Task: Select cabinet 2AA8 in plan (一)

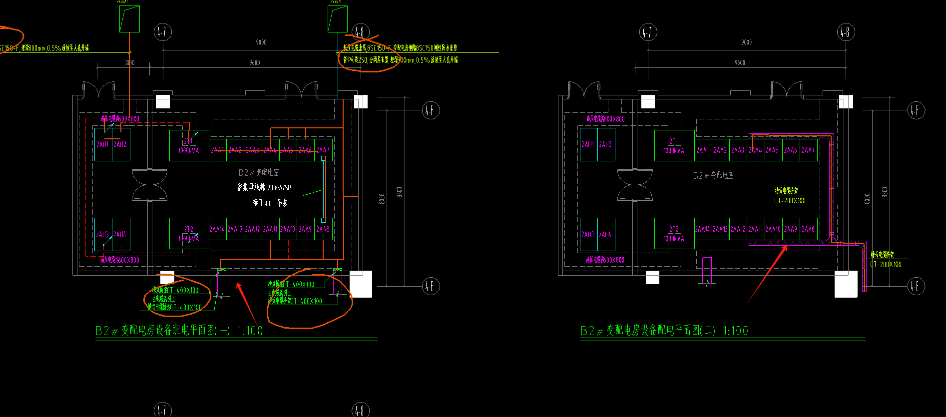Action: (323, 229)
